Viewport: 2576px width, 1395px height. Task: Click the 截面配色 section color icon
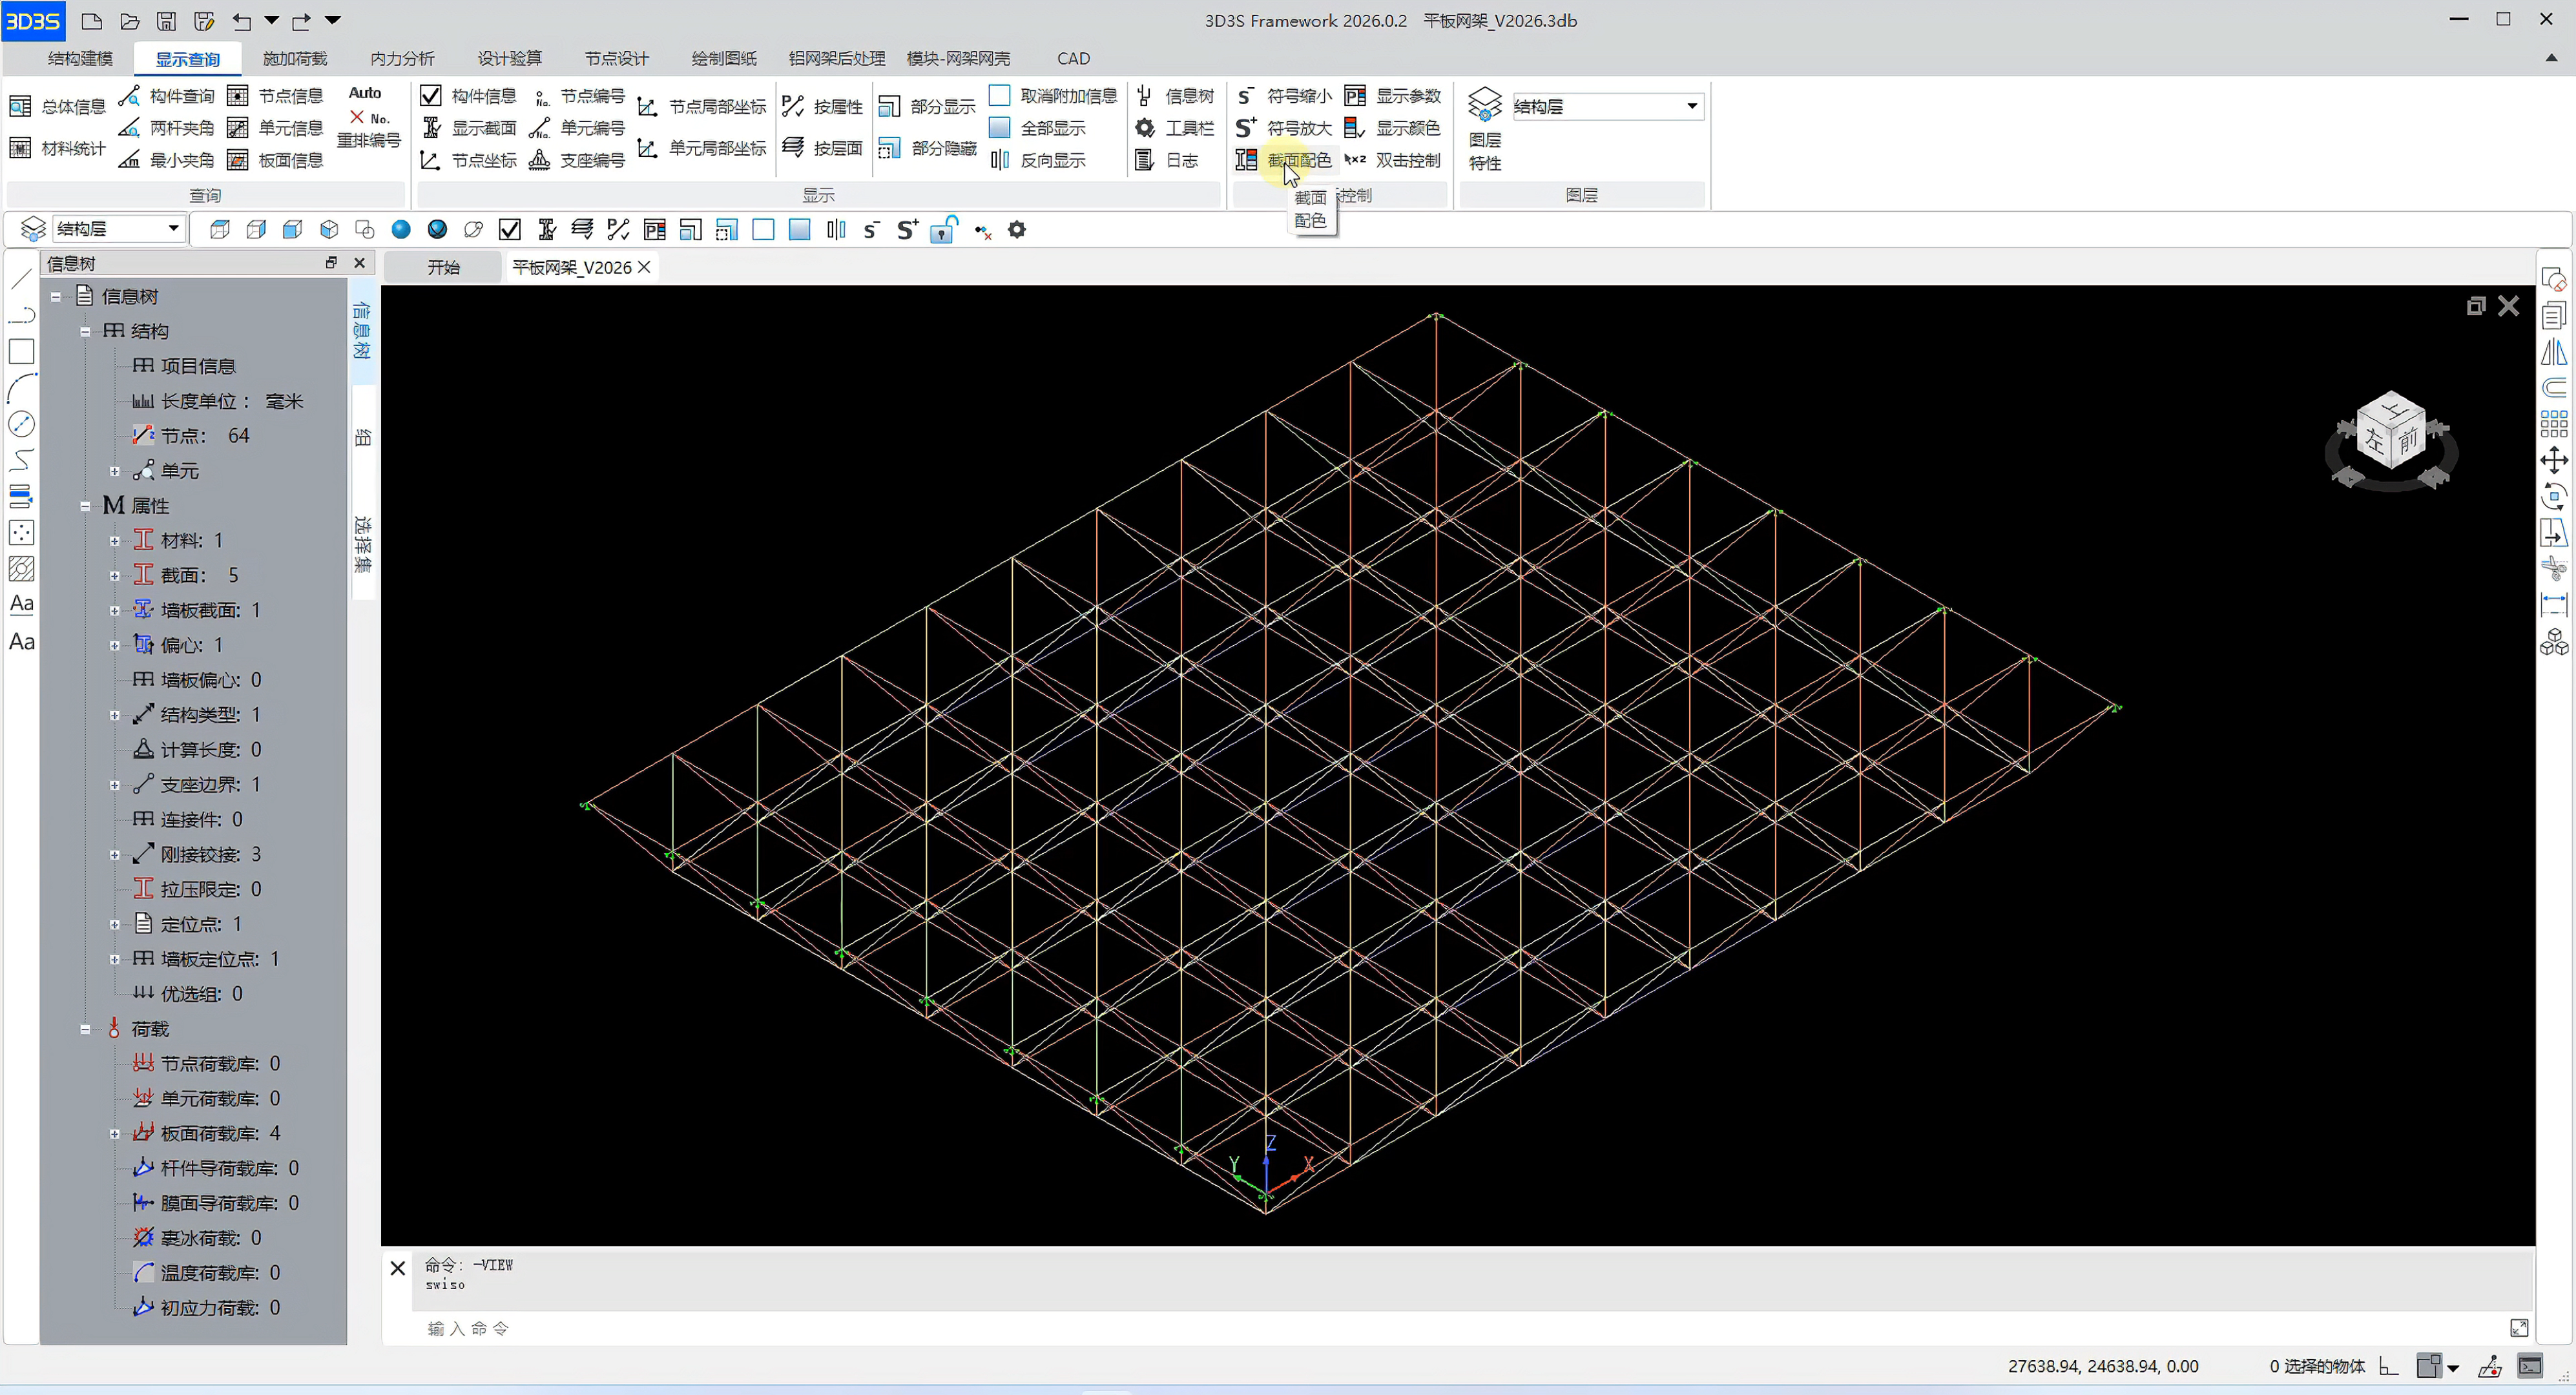point(1246,160)
